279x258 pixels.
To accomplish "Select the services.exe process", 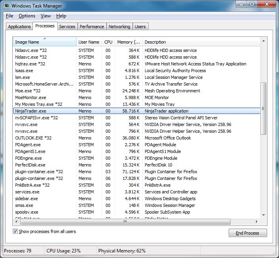I will (x=137, y=192).
